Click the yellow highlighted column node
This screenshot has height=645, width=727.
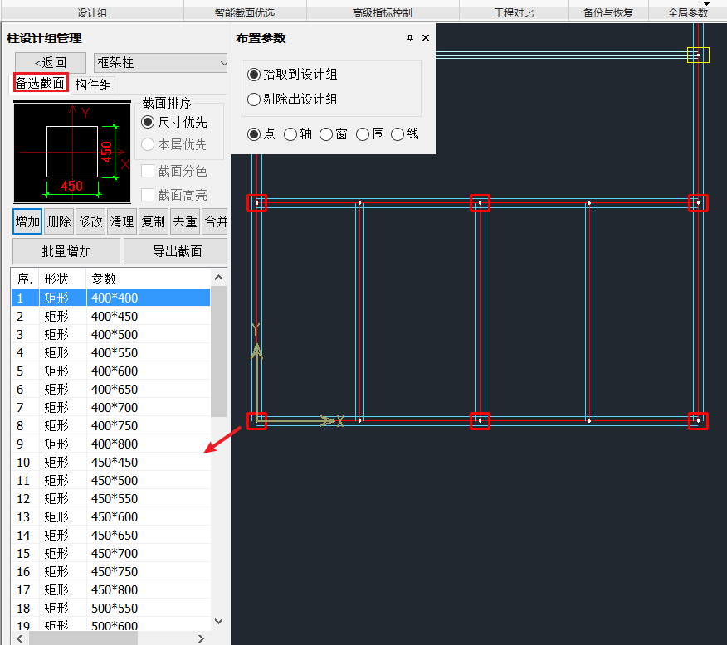698,55
